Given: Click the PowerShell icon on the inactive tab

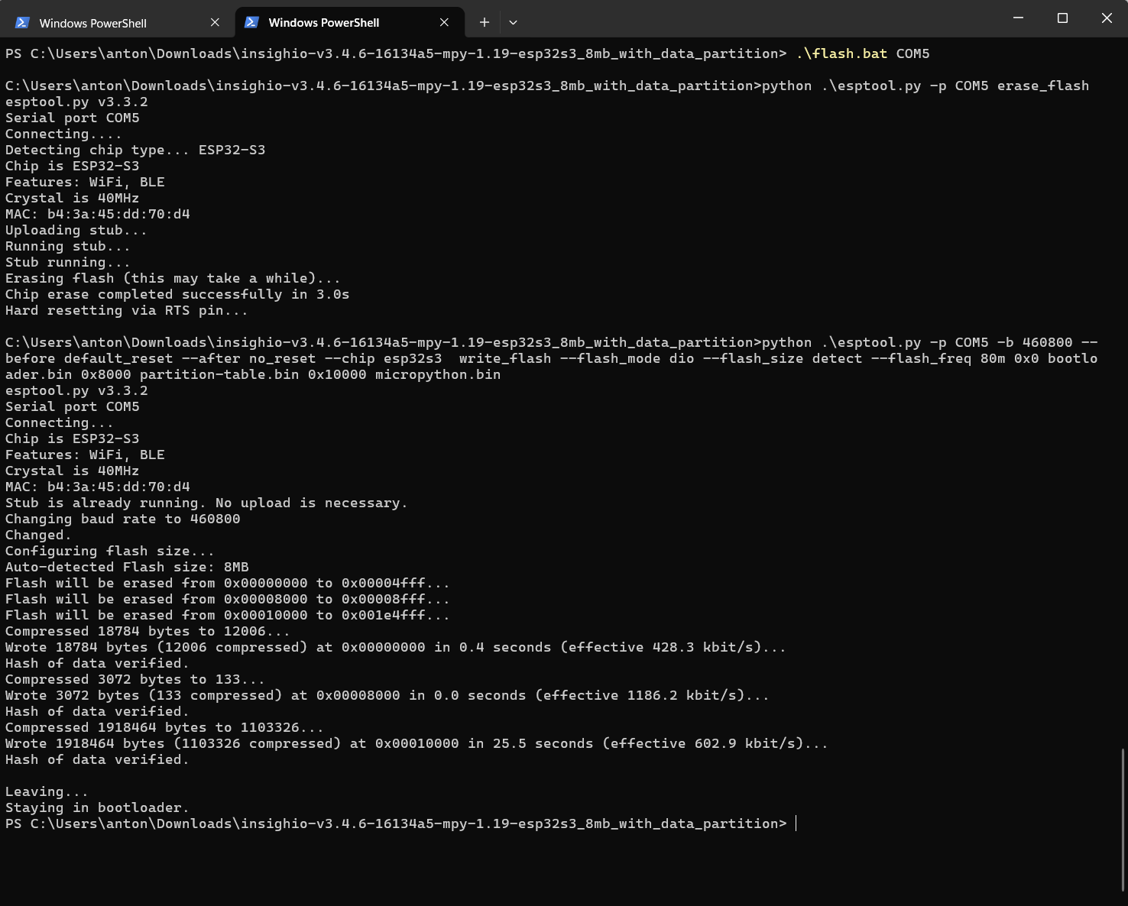Looking at the screenshot, I should (22, 23).
